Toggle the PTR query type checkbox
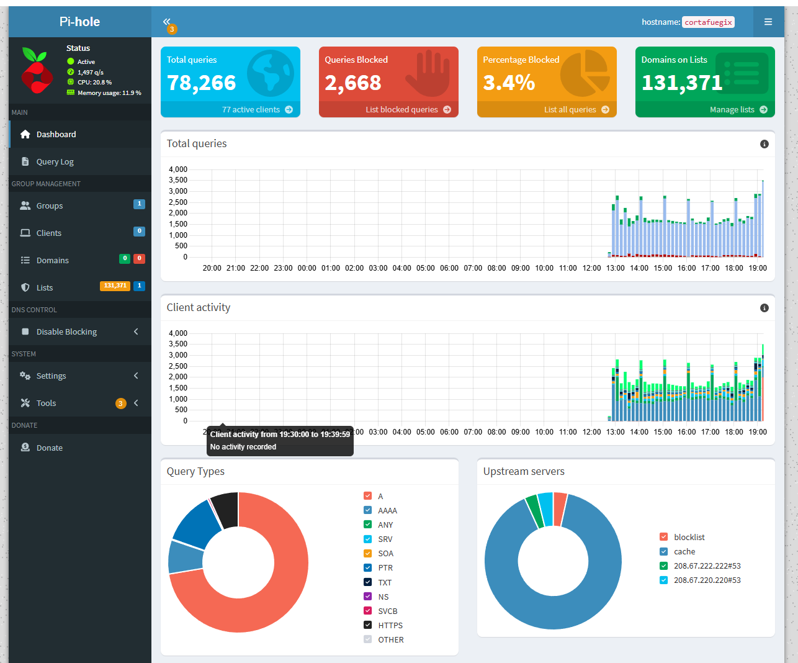Screen dimensions: 798x663 tap(367, 567)
